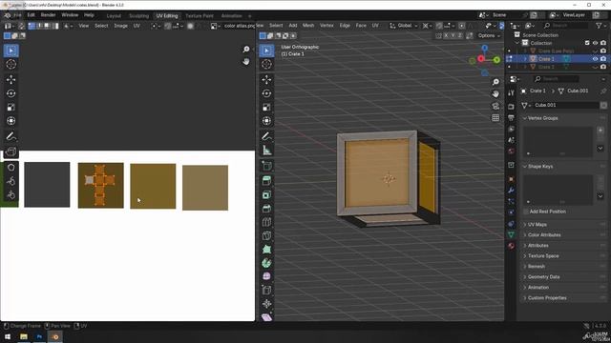
Task: Switch to the Texture Paint workspace tab
Action: [200, 16]
